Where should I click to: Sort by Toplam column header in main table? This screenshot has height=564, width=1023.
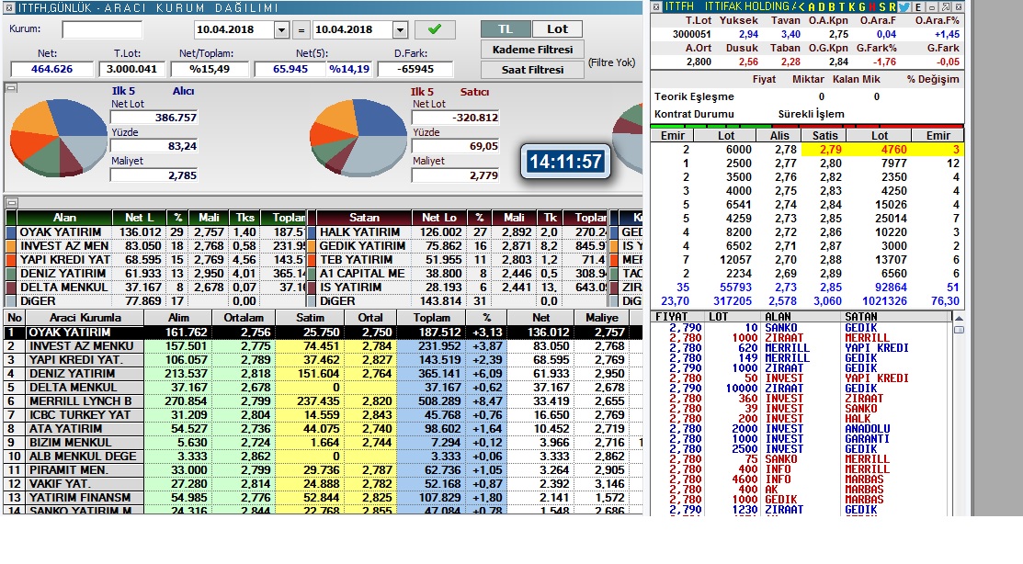(x=431, y=318)
